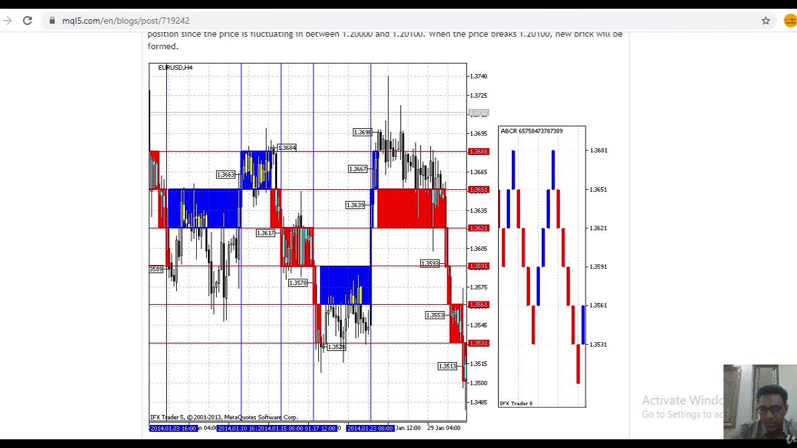Select the 'IFX Trader 5' label under Renko chart

pyautogui.click(x=516, y=403)
